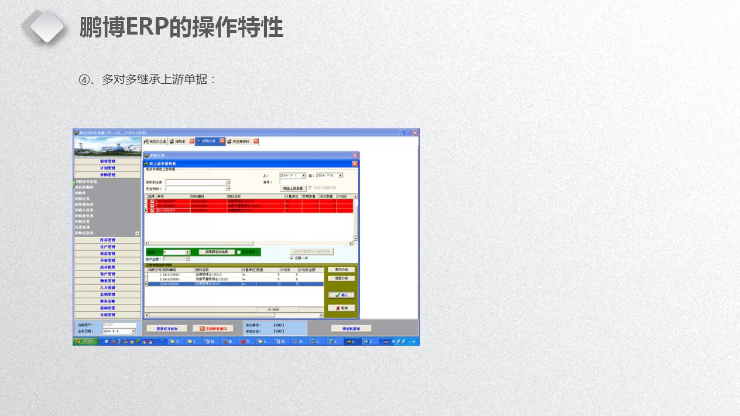Select the highlighted blue row in the lower table
The height and width of the screenshot is (416, 740).
point(234,284)
